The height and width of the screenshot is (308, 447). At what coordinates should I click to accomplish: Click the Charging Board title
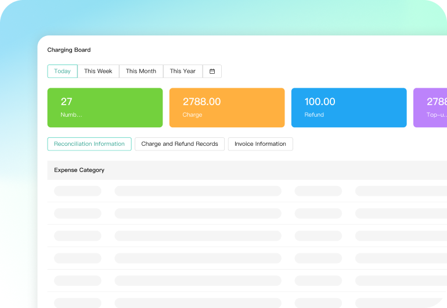[x=69, y=50]
